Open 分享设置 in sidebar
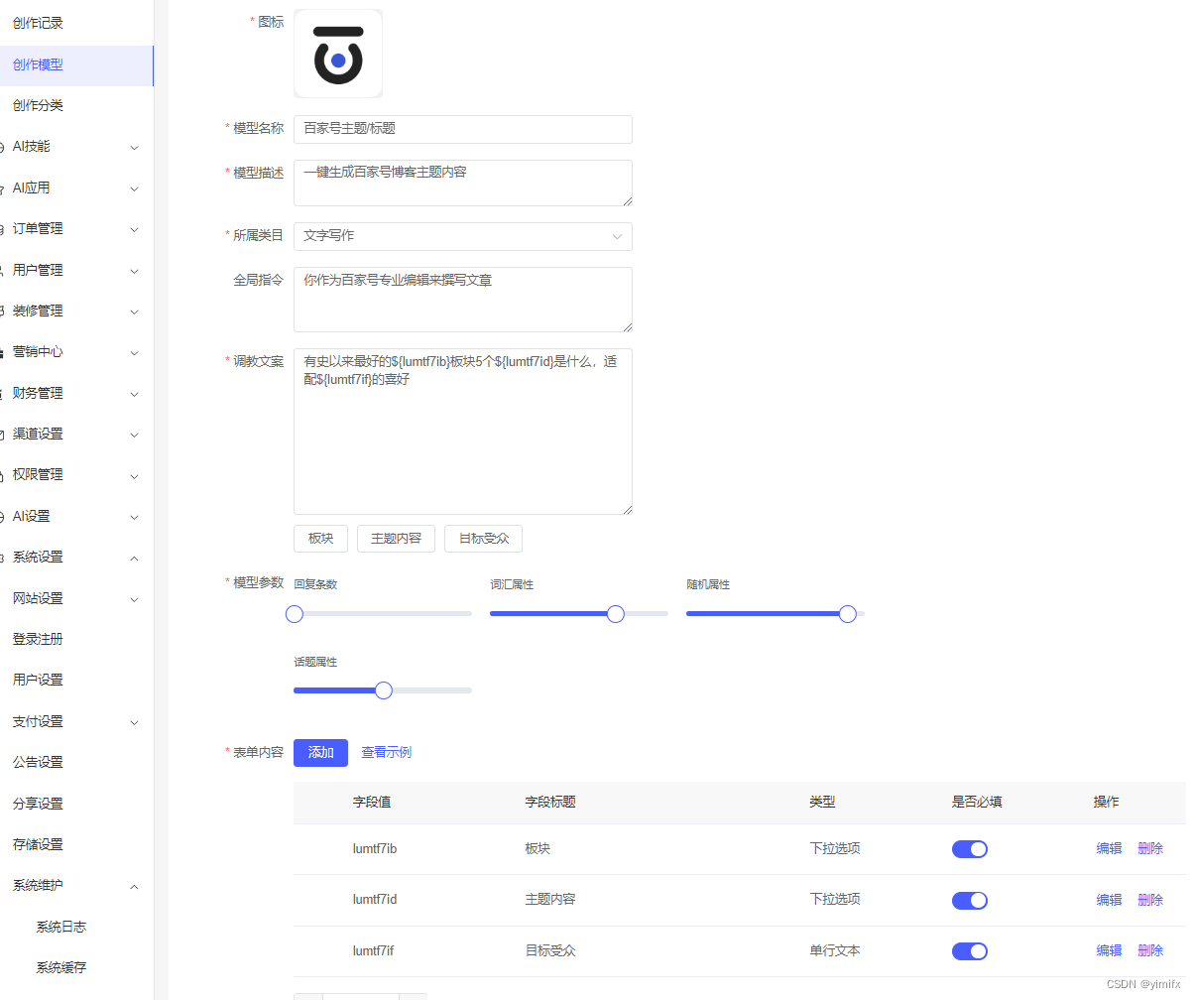This screenshot has width=1196, height=1000. (38, 804)
